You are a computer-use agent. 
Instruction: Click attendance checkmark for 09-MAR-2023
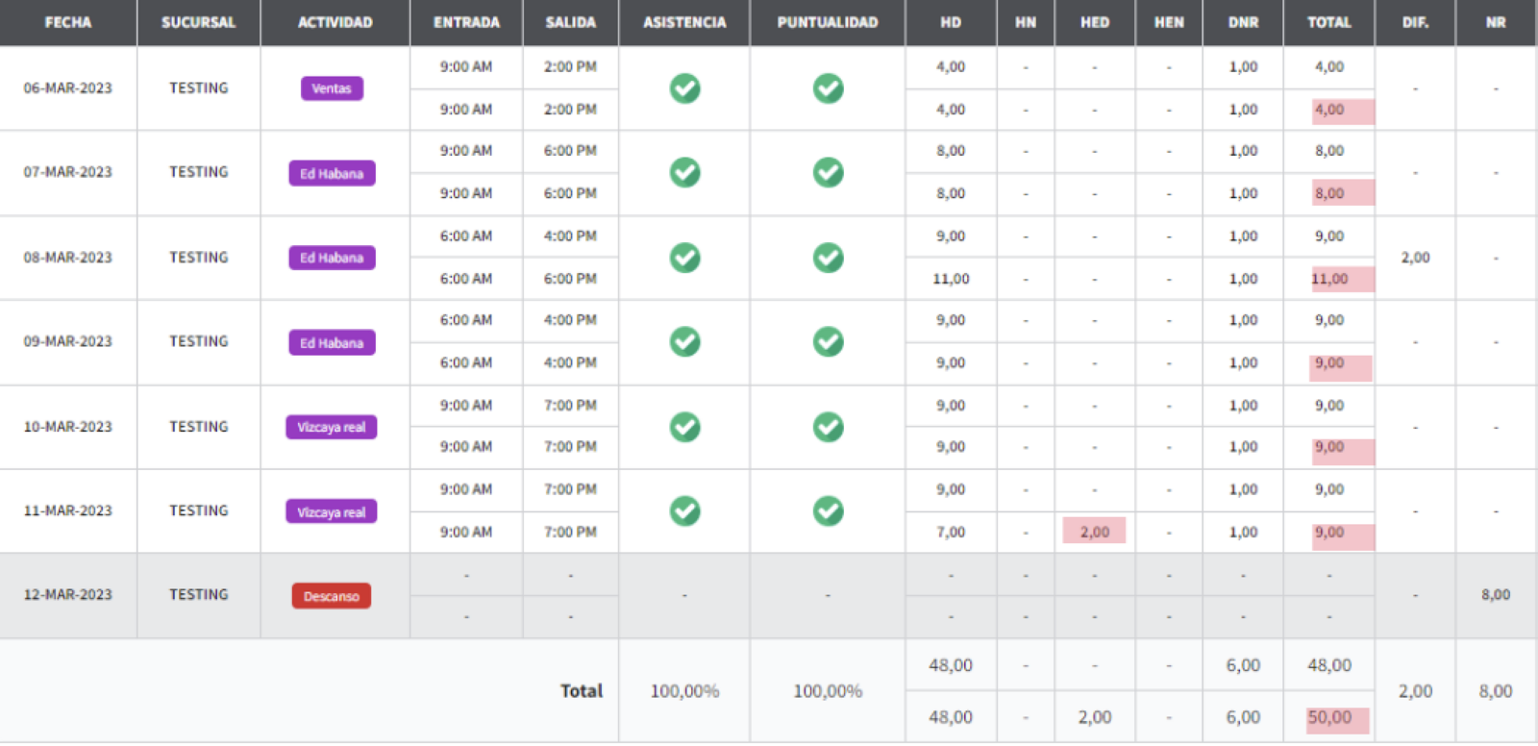(684, 342)
